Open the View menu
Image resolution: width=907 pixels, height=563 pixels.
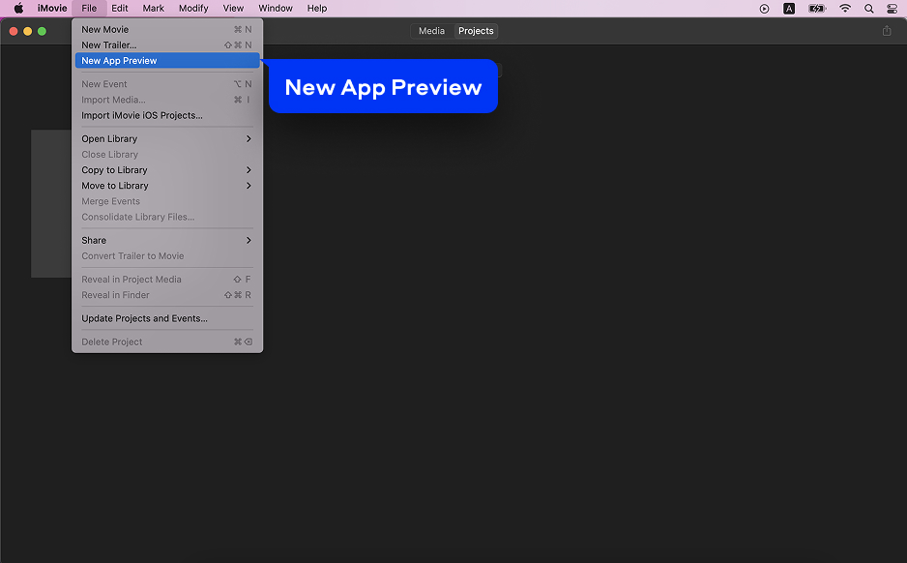tap(233, 8)
